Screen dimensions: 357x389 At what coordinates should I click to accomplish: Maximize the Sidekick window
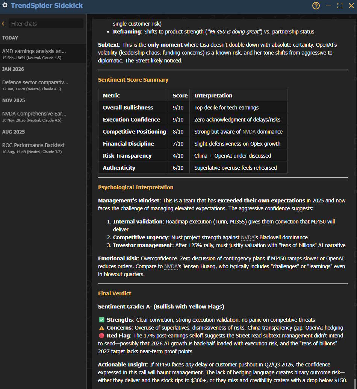(340, 6)
